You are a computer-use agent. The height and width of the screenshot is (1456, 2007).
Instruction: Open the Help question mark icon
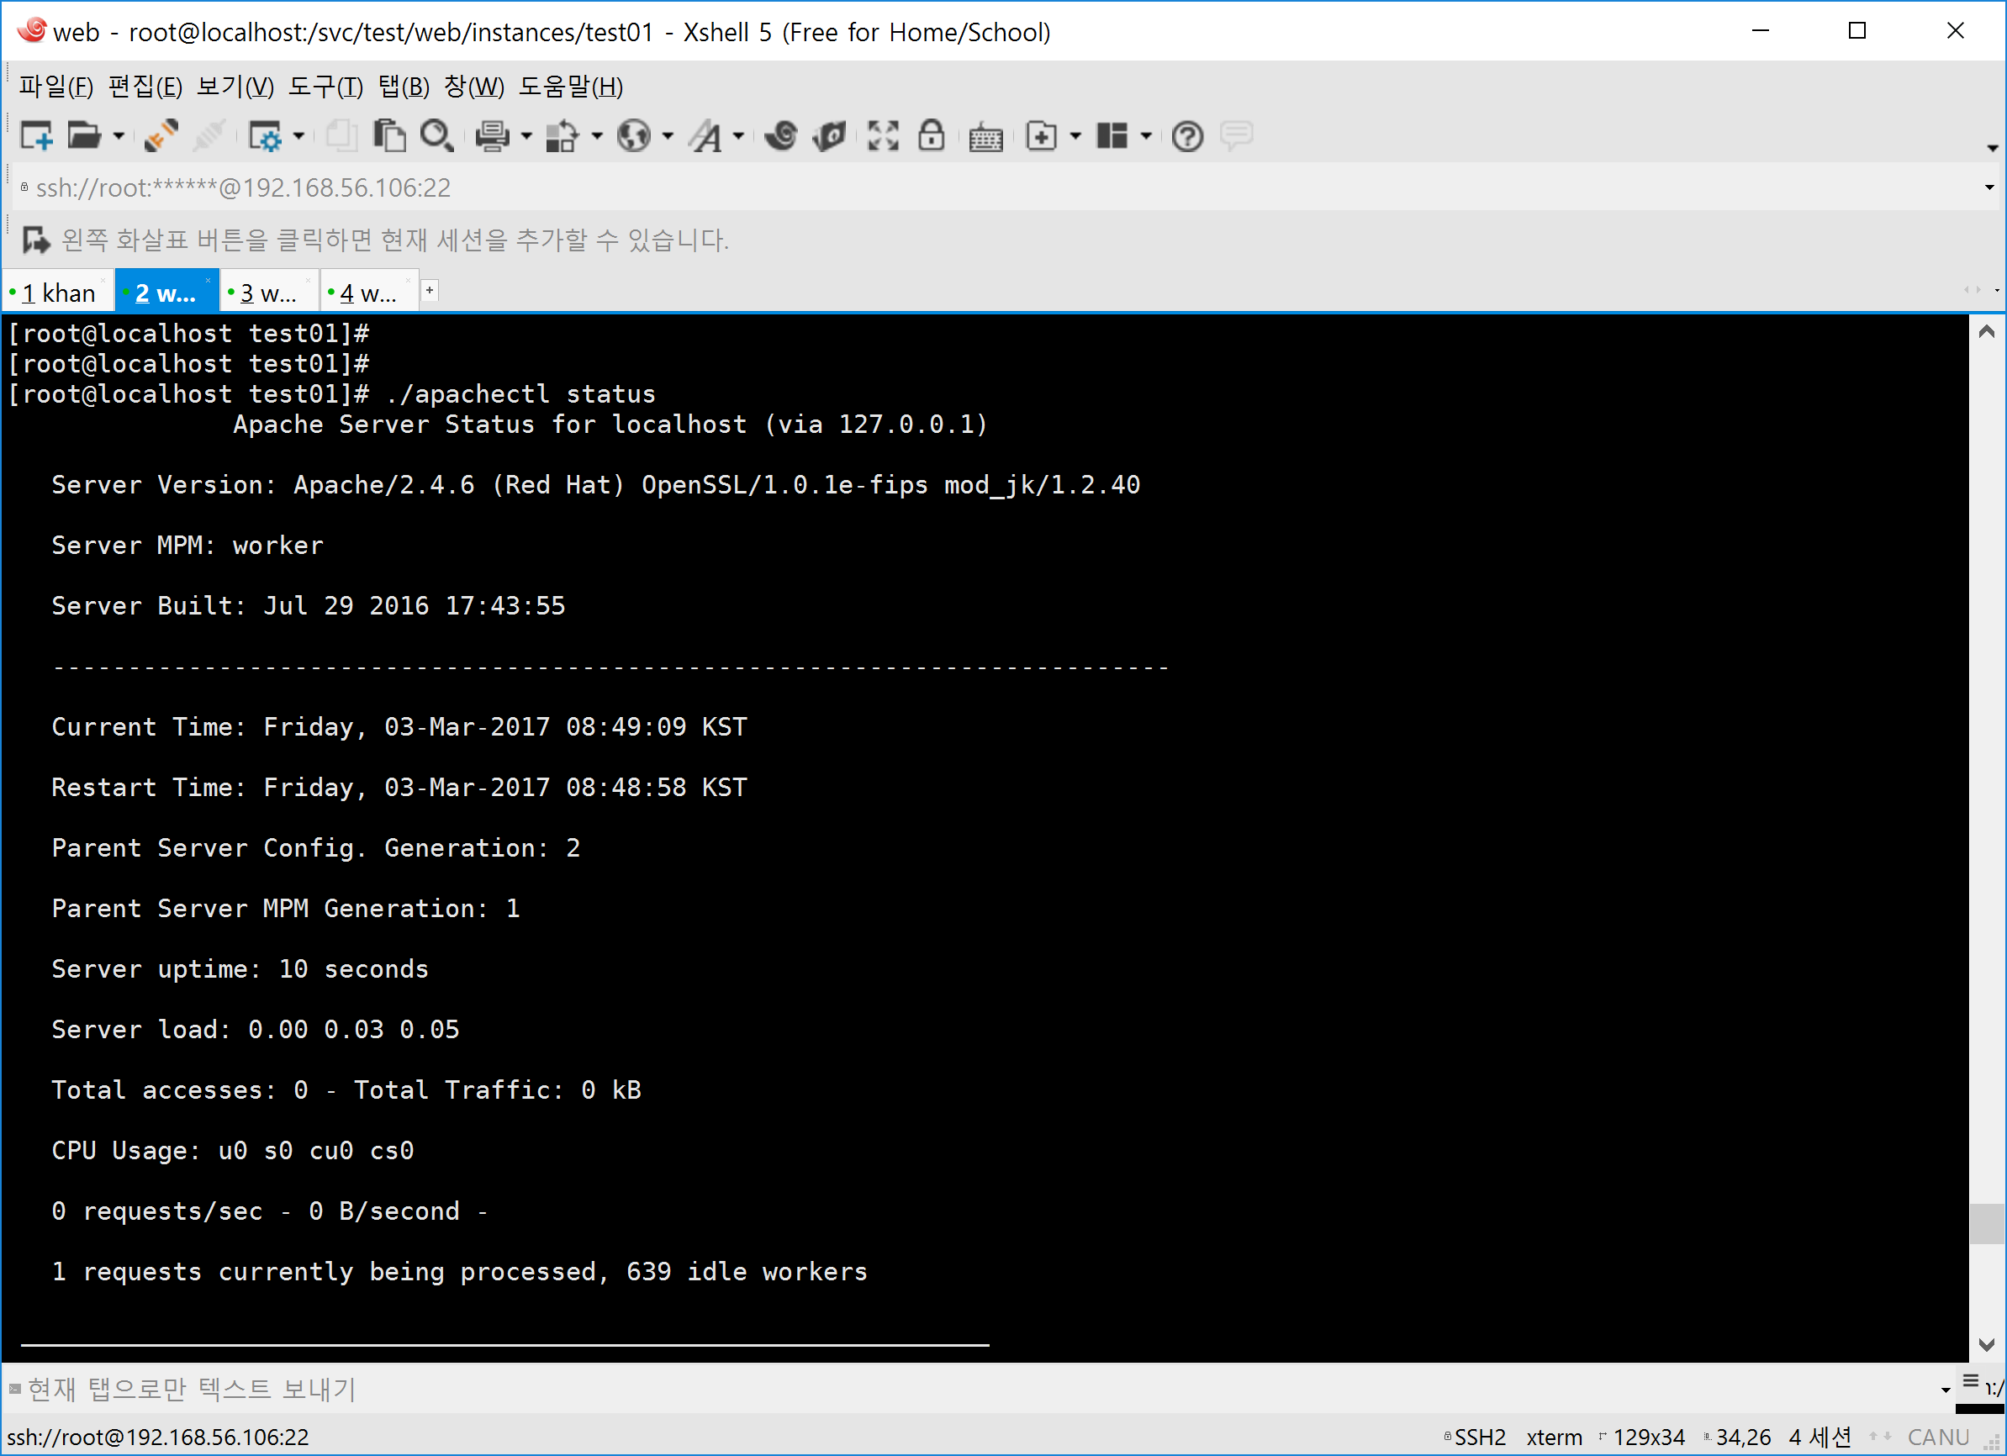(x=1186, y=136)
